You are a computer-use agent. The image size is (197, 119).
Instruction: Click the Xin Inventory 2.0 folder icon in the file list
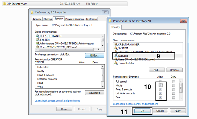(5, 4)
